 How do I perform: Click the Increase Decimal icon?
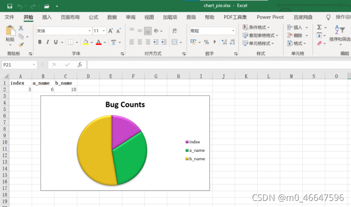click(x=224, y=42)
